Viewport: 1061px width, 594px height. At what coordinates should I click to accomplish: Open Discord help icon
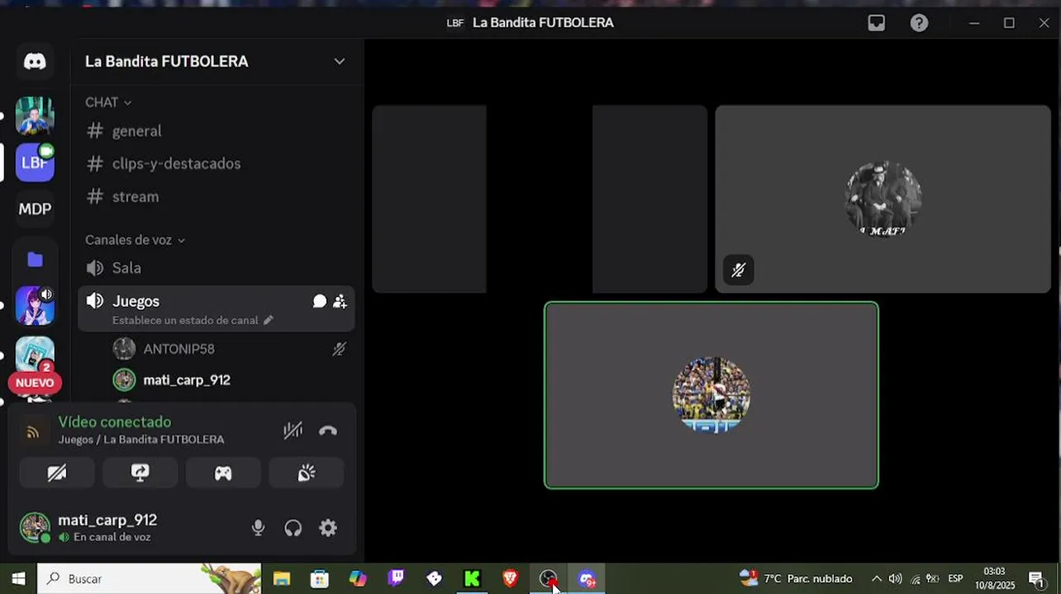click(x=919, y=23)
